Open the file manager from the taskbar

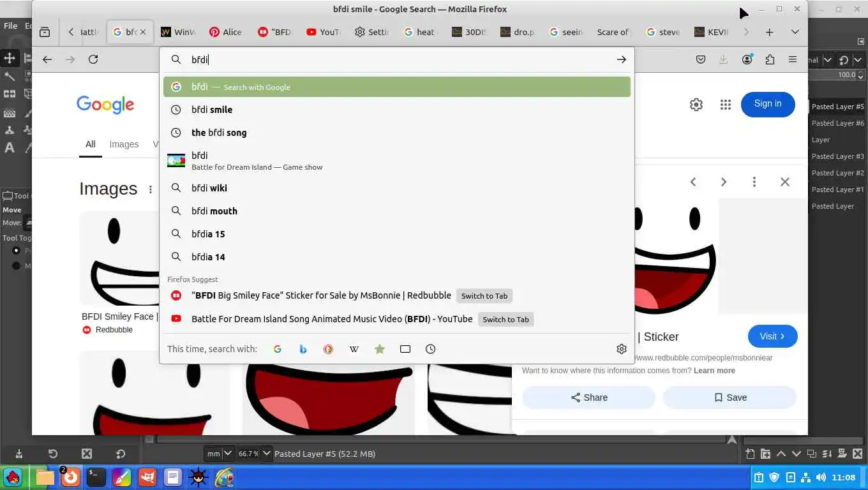[x=45, y=477]
